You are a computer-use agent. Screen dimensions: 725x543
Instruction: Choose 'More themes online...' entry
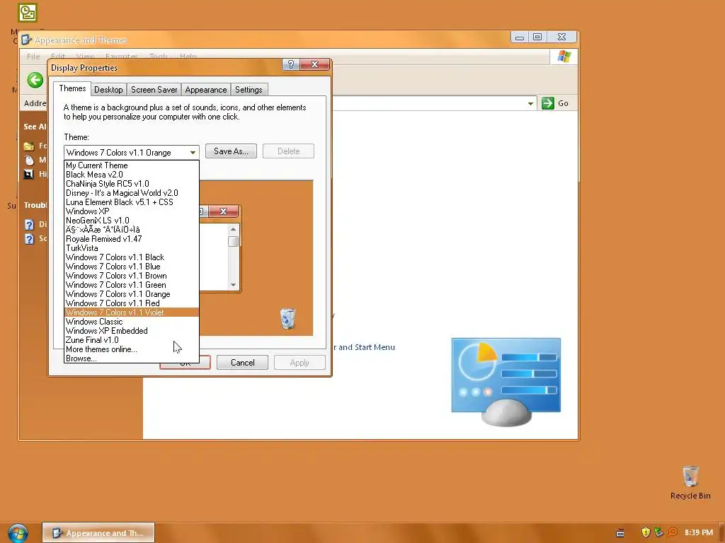click(x=131, y=349)
